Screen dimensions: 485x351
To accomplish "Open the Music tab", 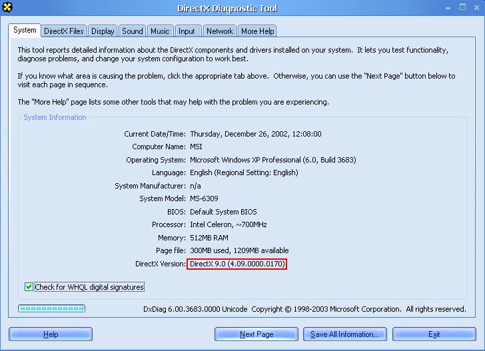I will [160, 31].
